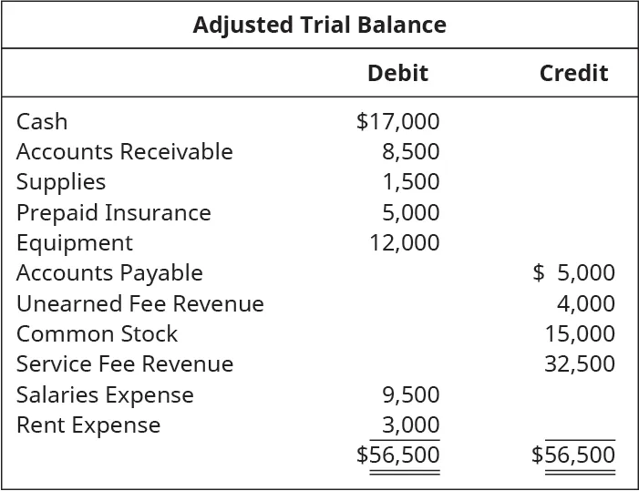The image size is (639, 491).
Task: Click the Adjusted Trial Balance title
Action: [319, 25]
